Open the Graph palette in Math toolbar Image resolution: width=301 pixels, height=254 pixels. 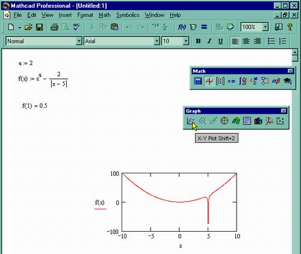tap(209, 81)
